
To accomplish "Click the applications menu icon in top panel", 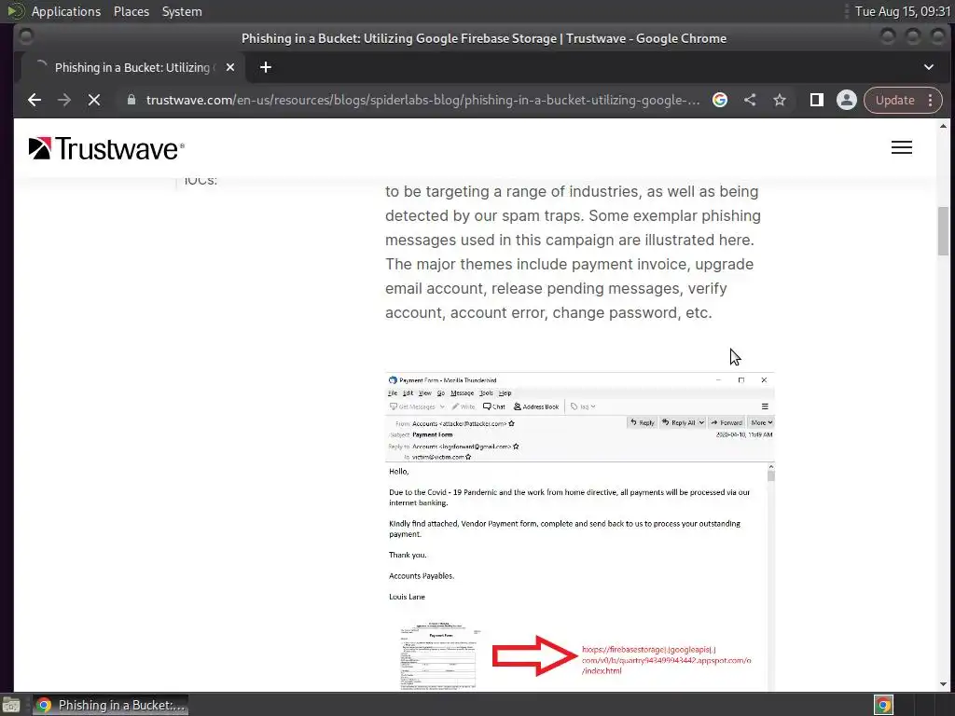I will coord(15,11).
